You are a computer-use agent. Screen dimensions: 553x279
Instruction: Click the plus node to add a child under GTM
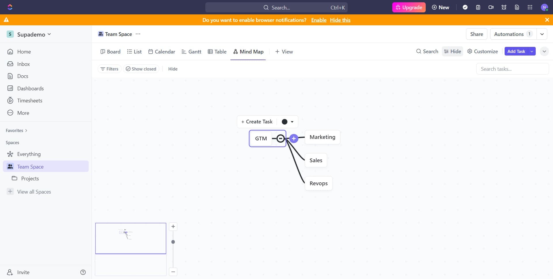pos(294,138)
